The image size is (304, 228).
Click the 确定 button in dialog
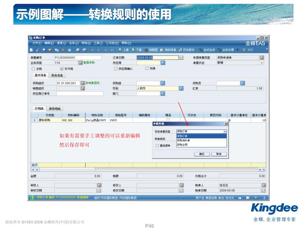pos(202,154)
